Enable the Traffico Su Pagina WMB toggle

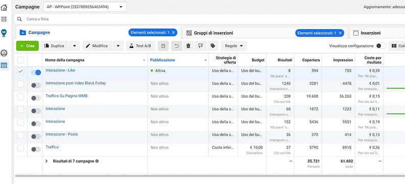pyautogui.click(x=36, y=98)
